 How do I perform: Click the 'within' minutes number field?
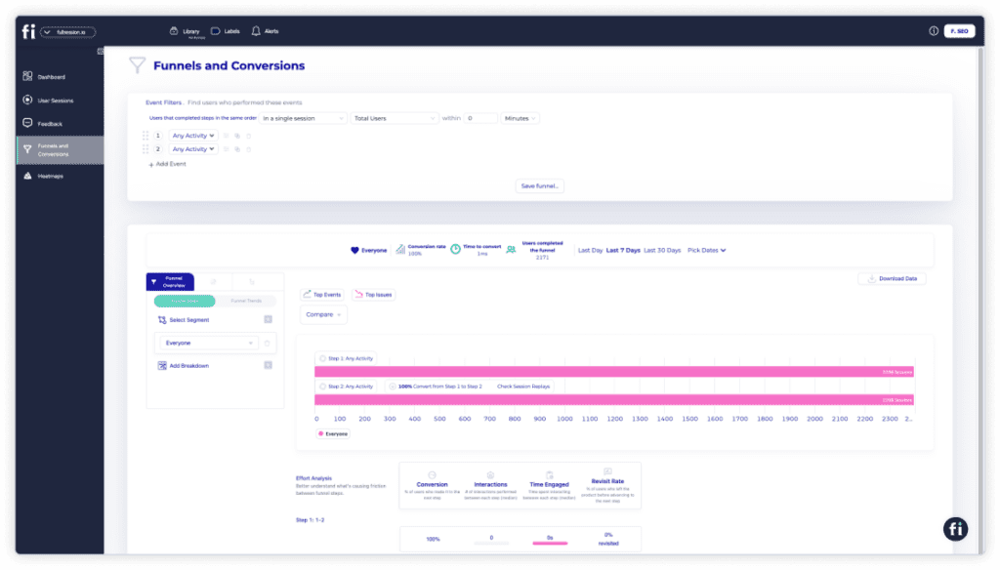(480, 118)
